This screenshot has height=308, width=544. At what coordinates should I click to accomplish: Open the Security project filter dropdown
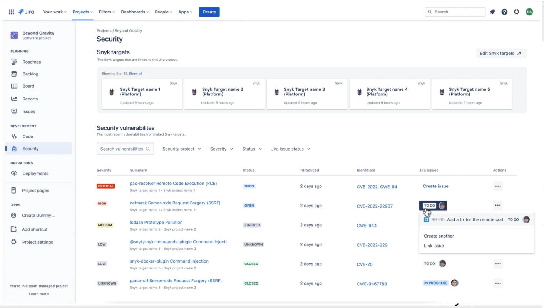point(182,149)
